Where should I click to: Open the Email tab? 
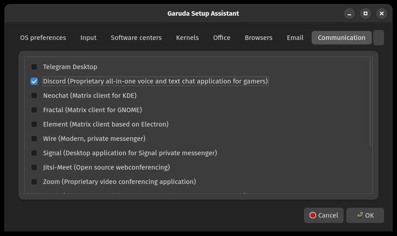[295, 38]
